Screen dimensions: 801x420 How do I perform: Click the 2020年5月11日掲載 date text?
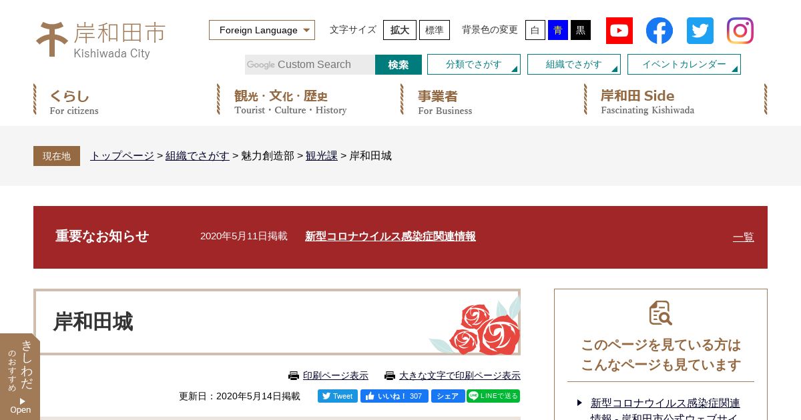(x=244, y=236)
